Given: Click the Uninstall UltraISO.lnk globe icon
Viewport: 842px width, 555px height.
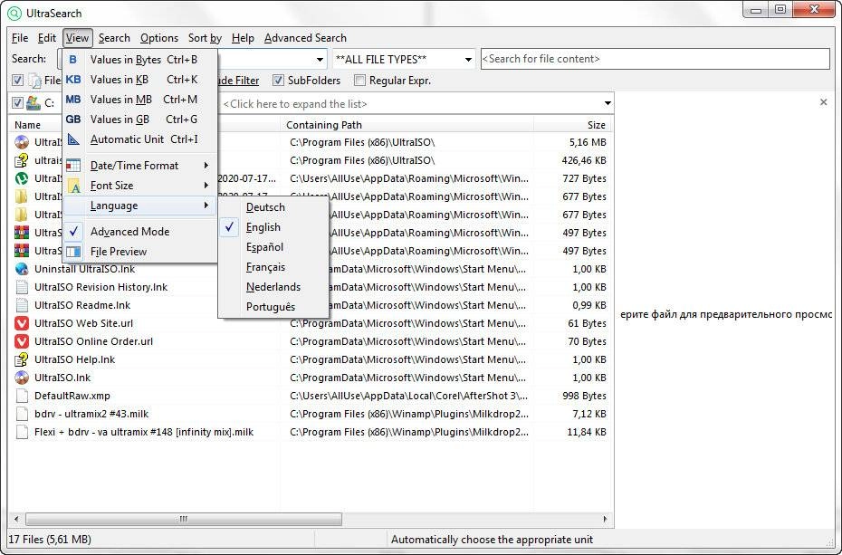Looking at the screenshot, I should tap(22, 269).
